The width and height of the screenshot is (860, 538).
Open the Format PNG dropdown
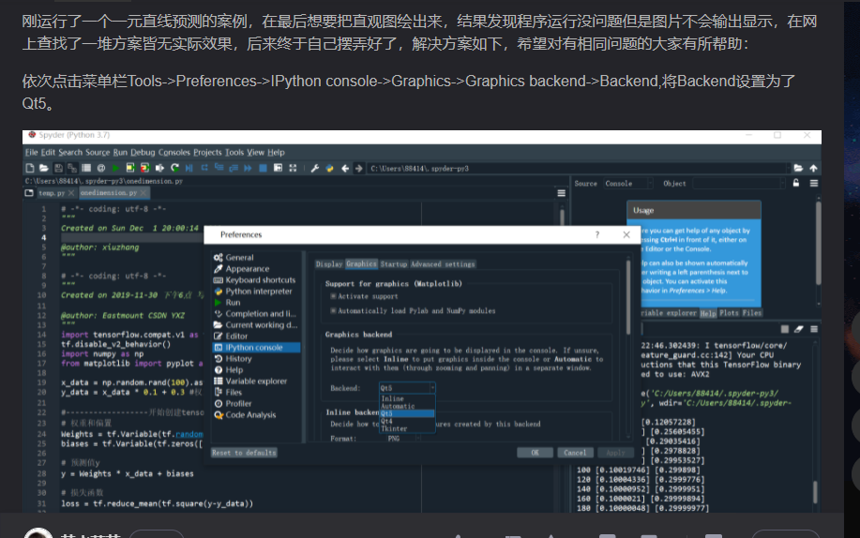(x=403, y=439)
